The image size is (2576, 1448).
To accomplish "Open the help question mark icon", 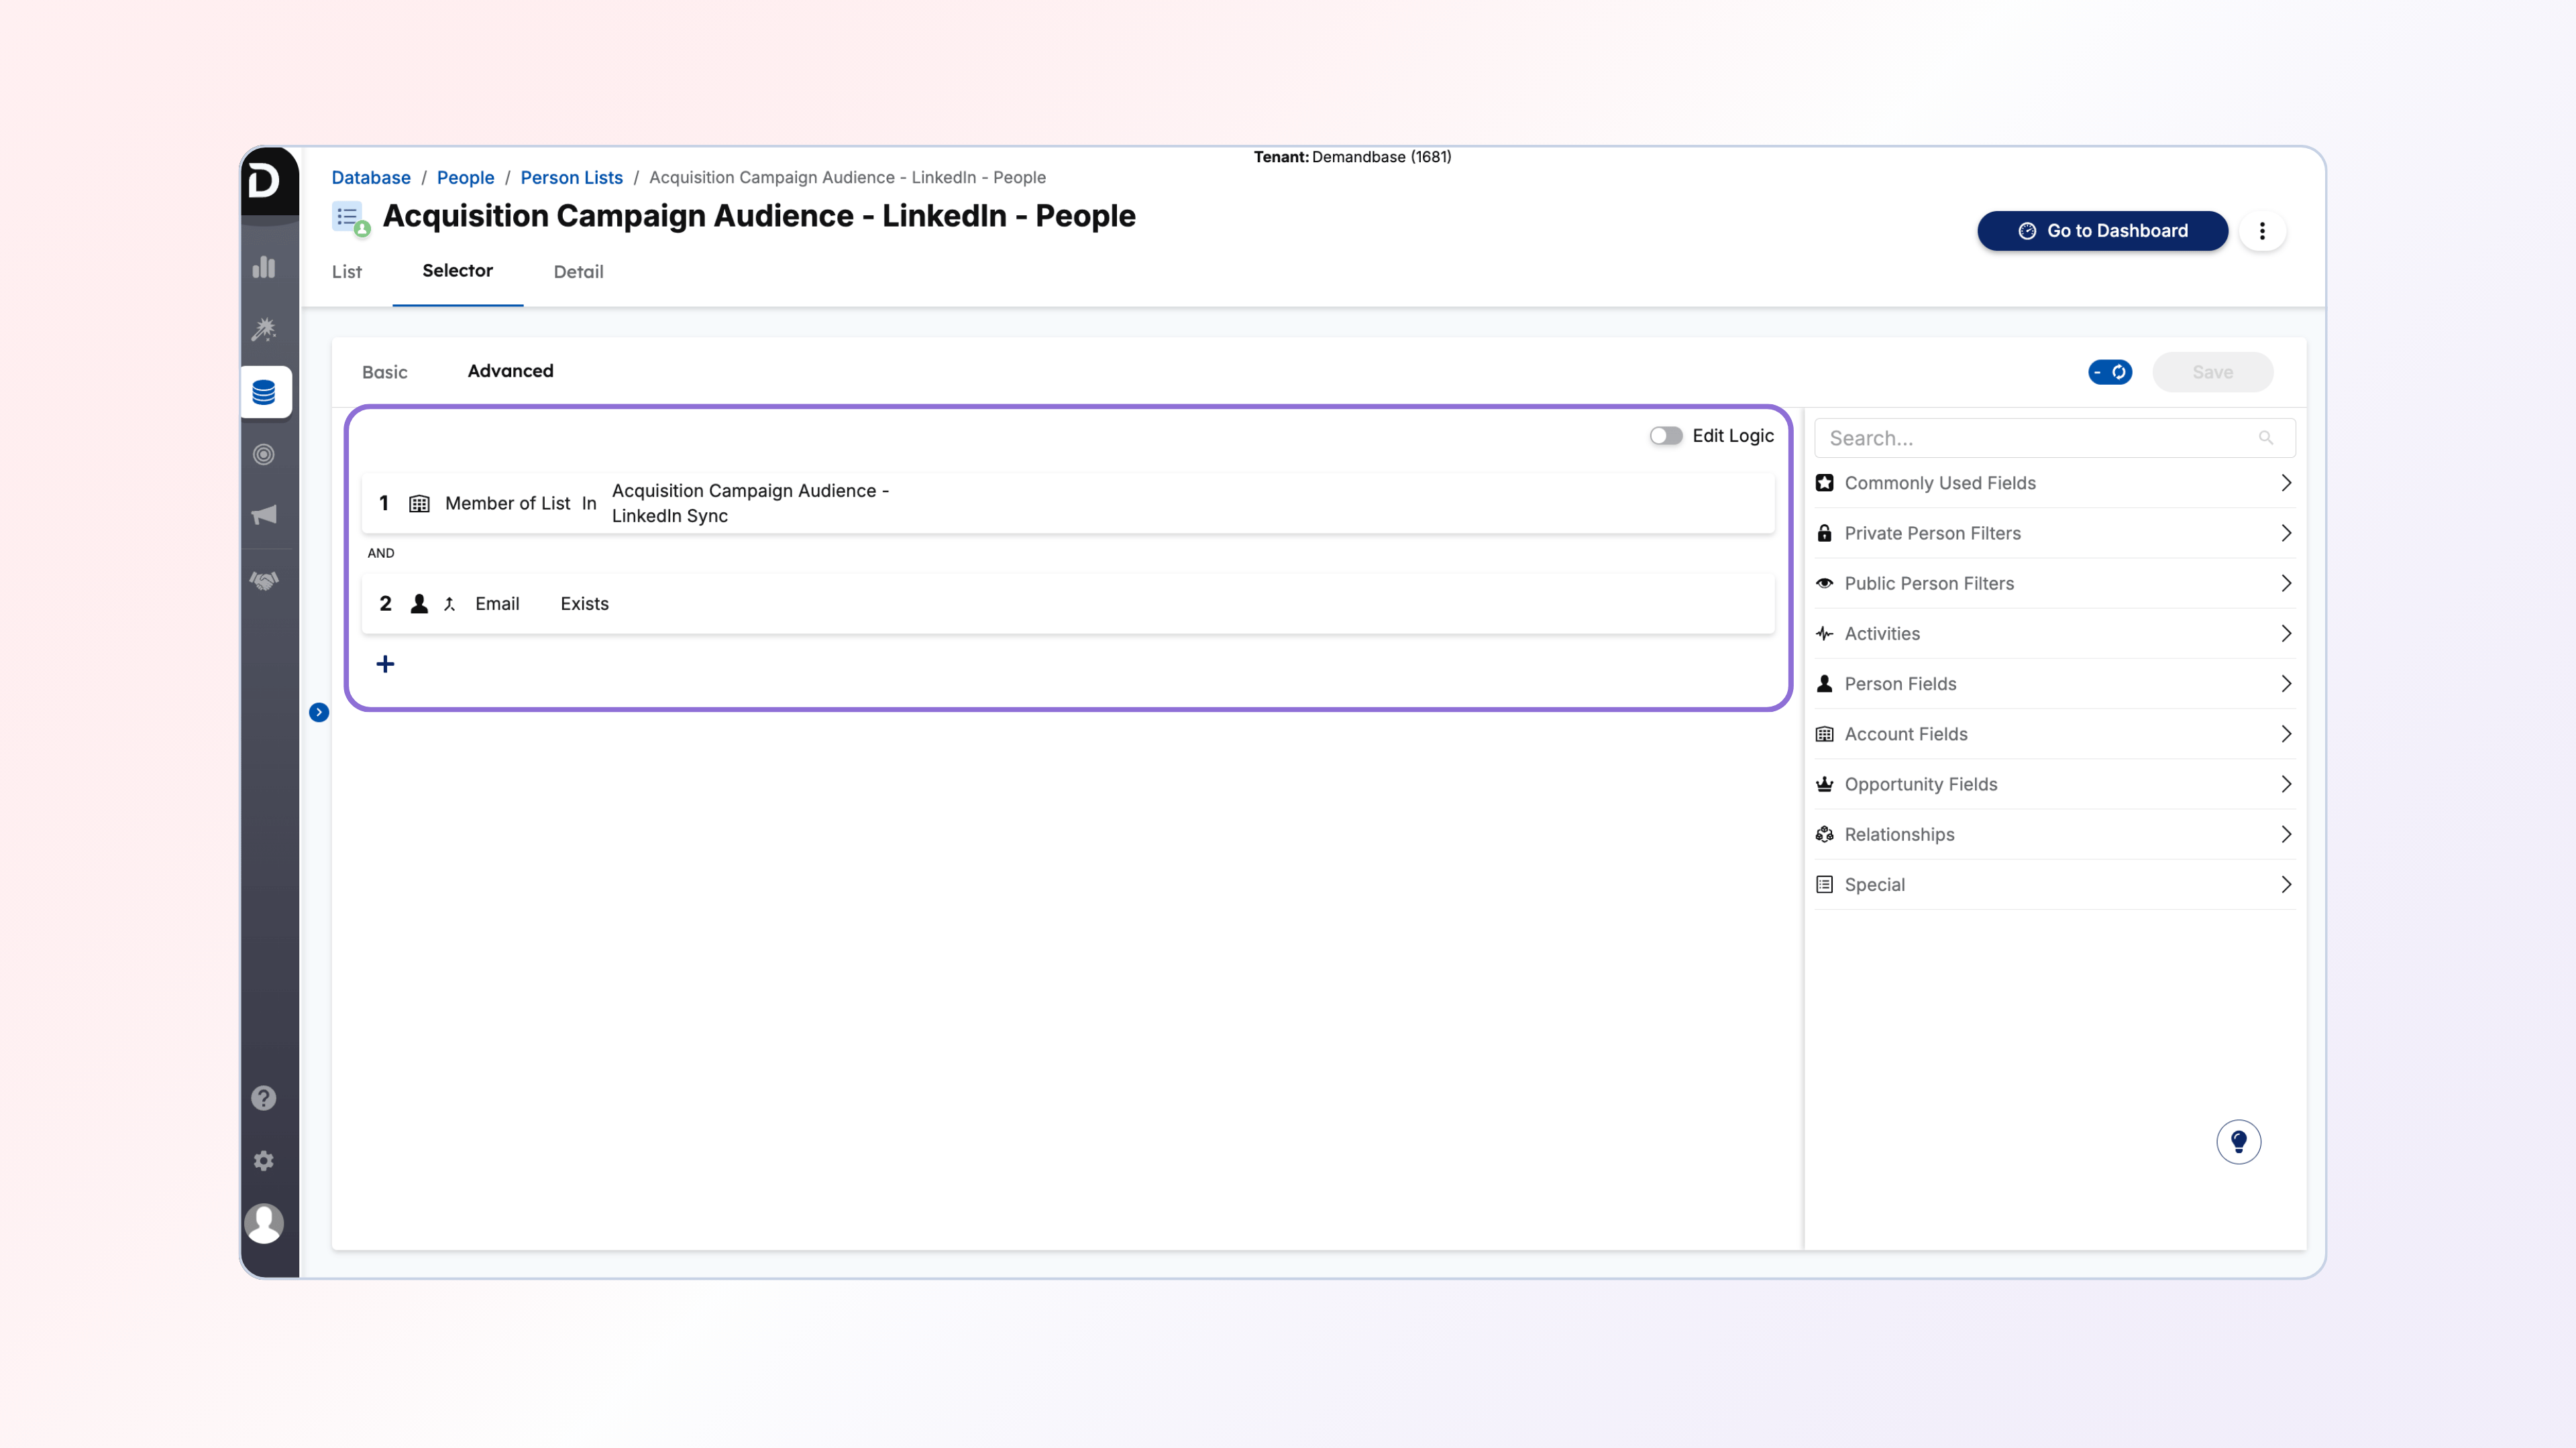I will click(x=264, y=1097).
